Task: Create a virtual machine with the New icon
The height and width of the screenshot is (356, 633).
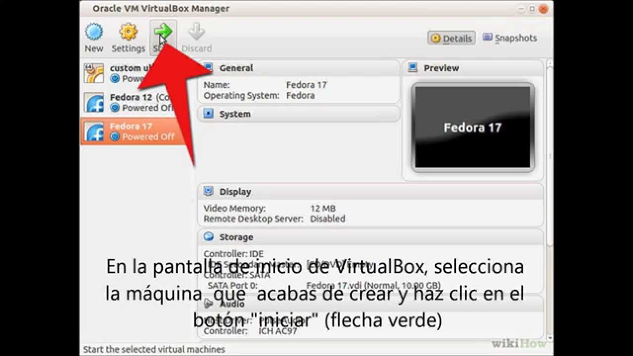Action: click(x=93, y=31)
